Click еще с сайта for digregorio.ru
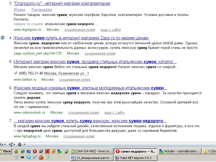The height and width of the screenshot is (162, 216). [111, 30]
